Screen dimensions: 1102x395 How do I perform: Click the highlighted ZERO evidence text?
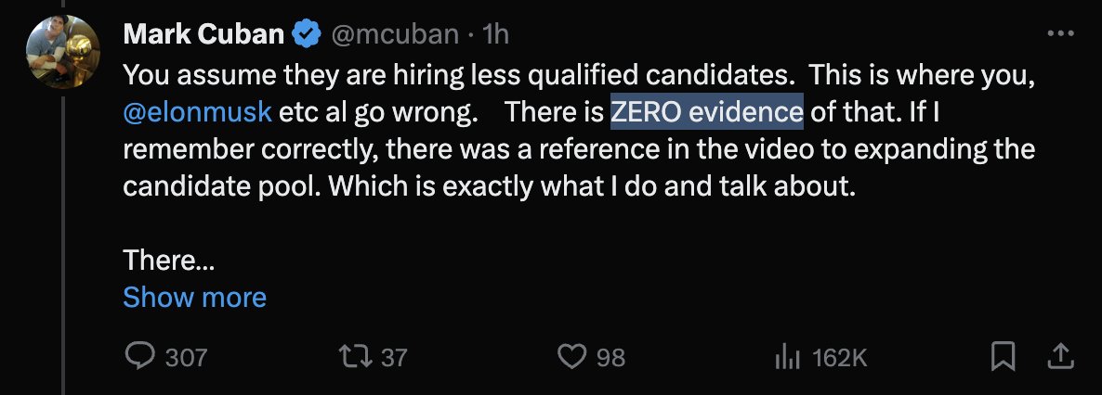coord(706,112)
